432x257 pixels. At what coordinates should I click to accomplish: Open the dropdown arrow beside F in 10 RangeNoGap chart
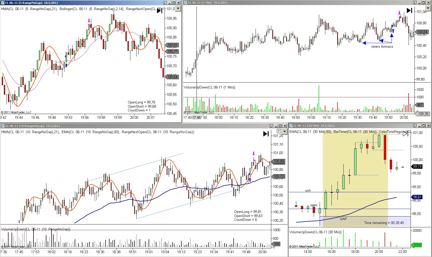pyautogui.click(x=284, y=132)
